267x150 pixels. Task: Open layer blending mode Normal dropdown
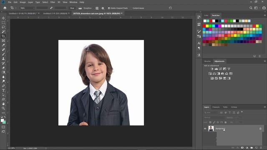(x=214, y=117)
